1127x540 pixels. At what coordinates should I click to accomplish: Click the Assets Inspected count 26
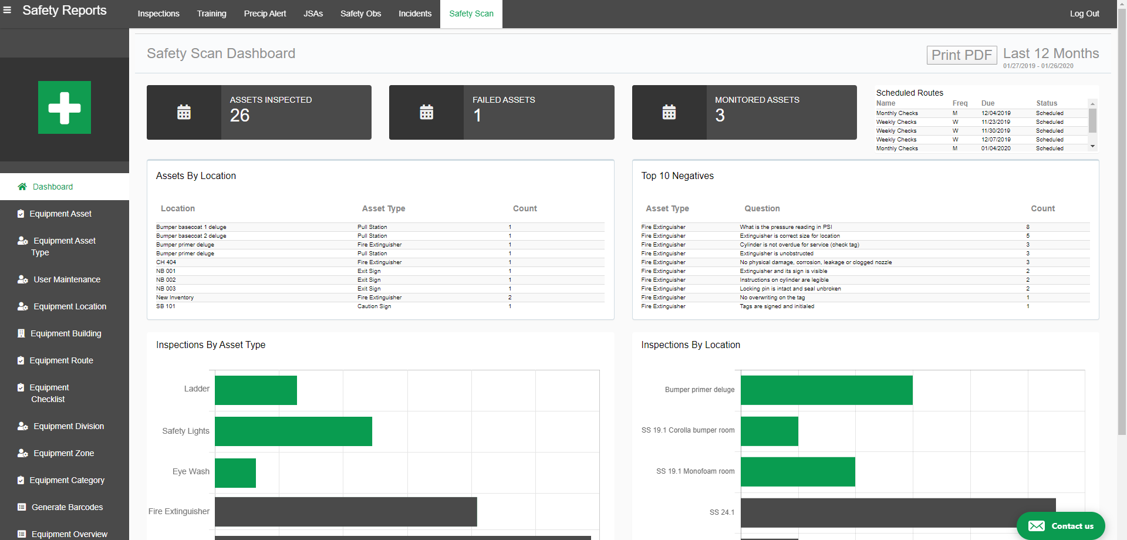tap(239, 116)
